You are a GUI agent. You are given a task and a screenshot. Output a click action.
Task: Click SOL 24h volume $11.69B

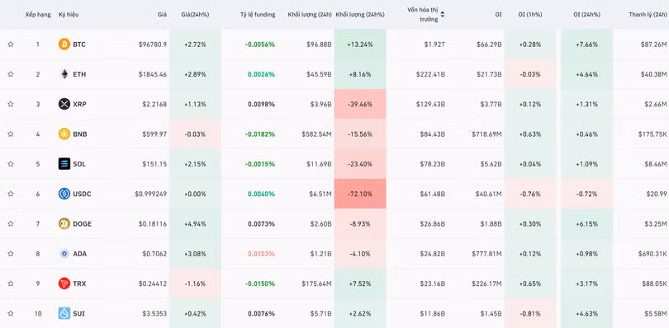coord(318,163)
